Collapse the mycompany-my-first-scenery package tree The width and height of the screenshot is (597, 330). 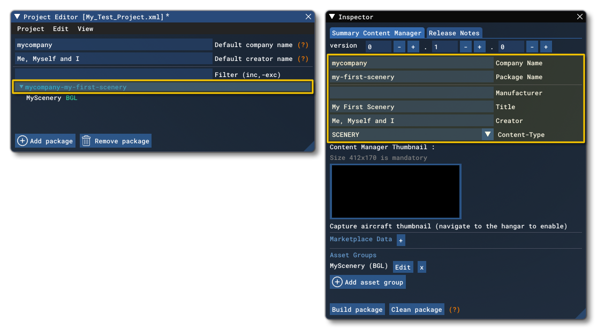point(20,87)
